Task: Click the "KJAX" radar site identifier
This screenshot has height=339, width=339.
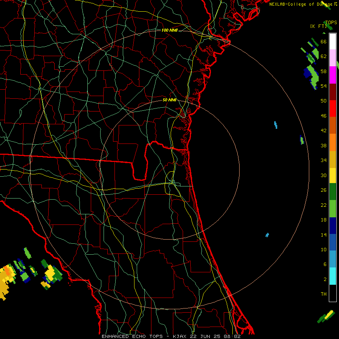Action: point(180,336)
